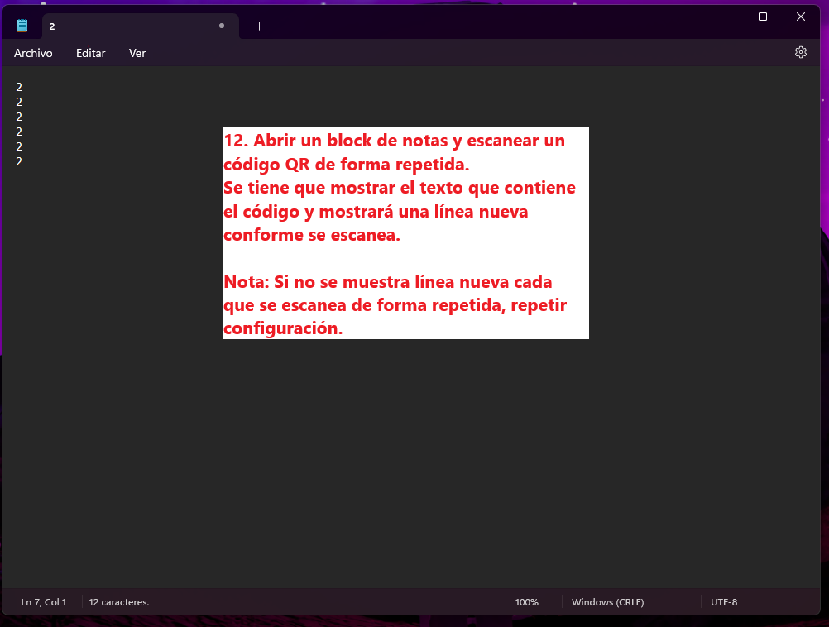829x627 pixels.
Task: Click the unsaved-changes dot on tab 2
Action: (x=221, y=26)
